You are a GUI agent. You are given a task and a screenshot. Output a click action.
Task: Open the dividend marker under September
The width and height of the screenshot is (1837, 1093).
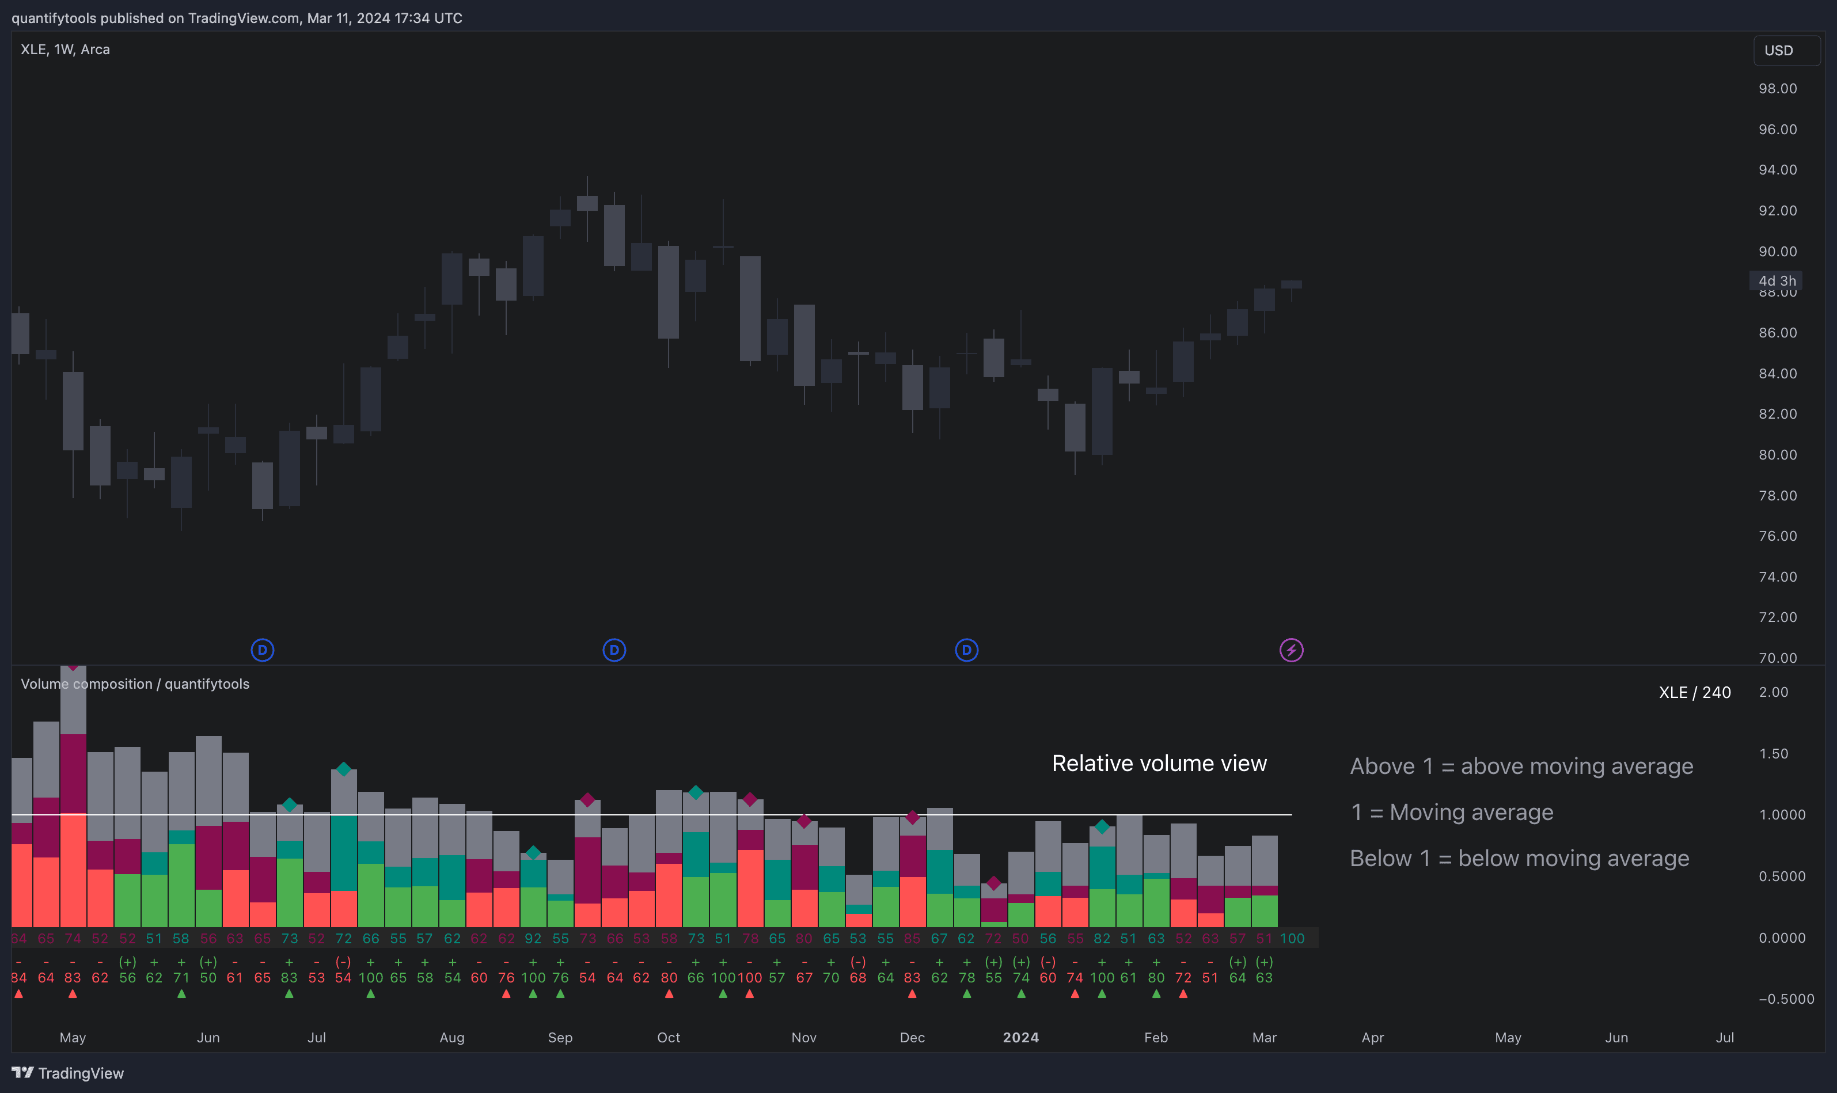coord(615,650)
